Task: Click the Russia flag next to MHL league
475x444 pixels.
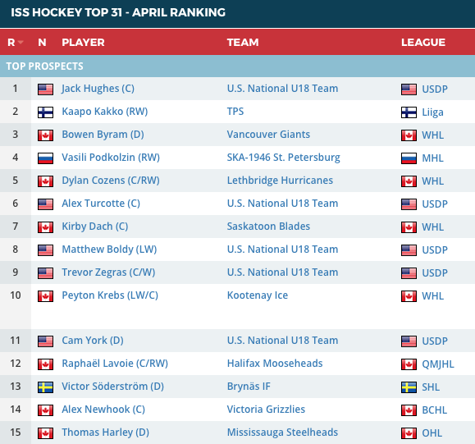Action: click(x=409, y=158)
